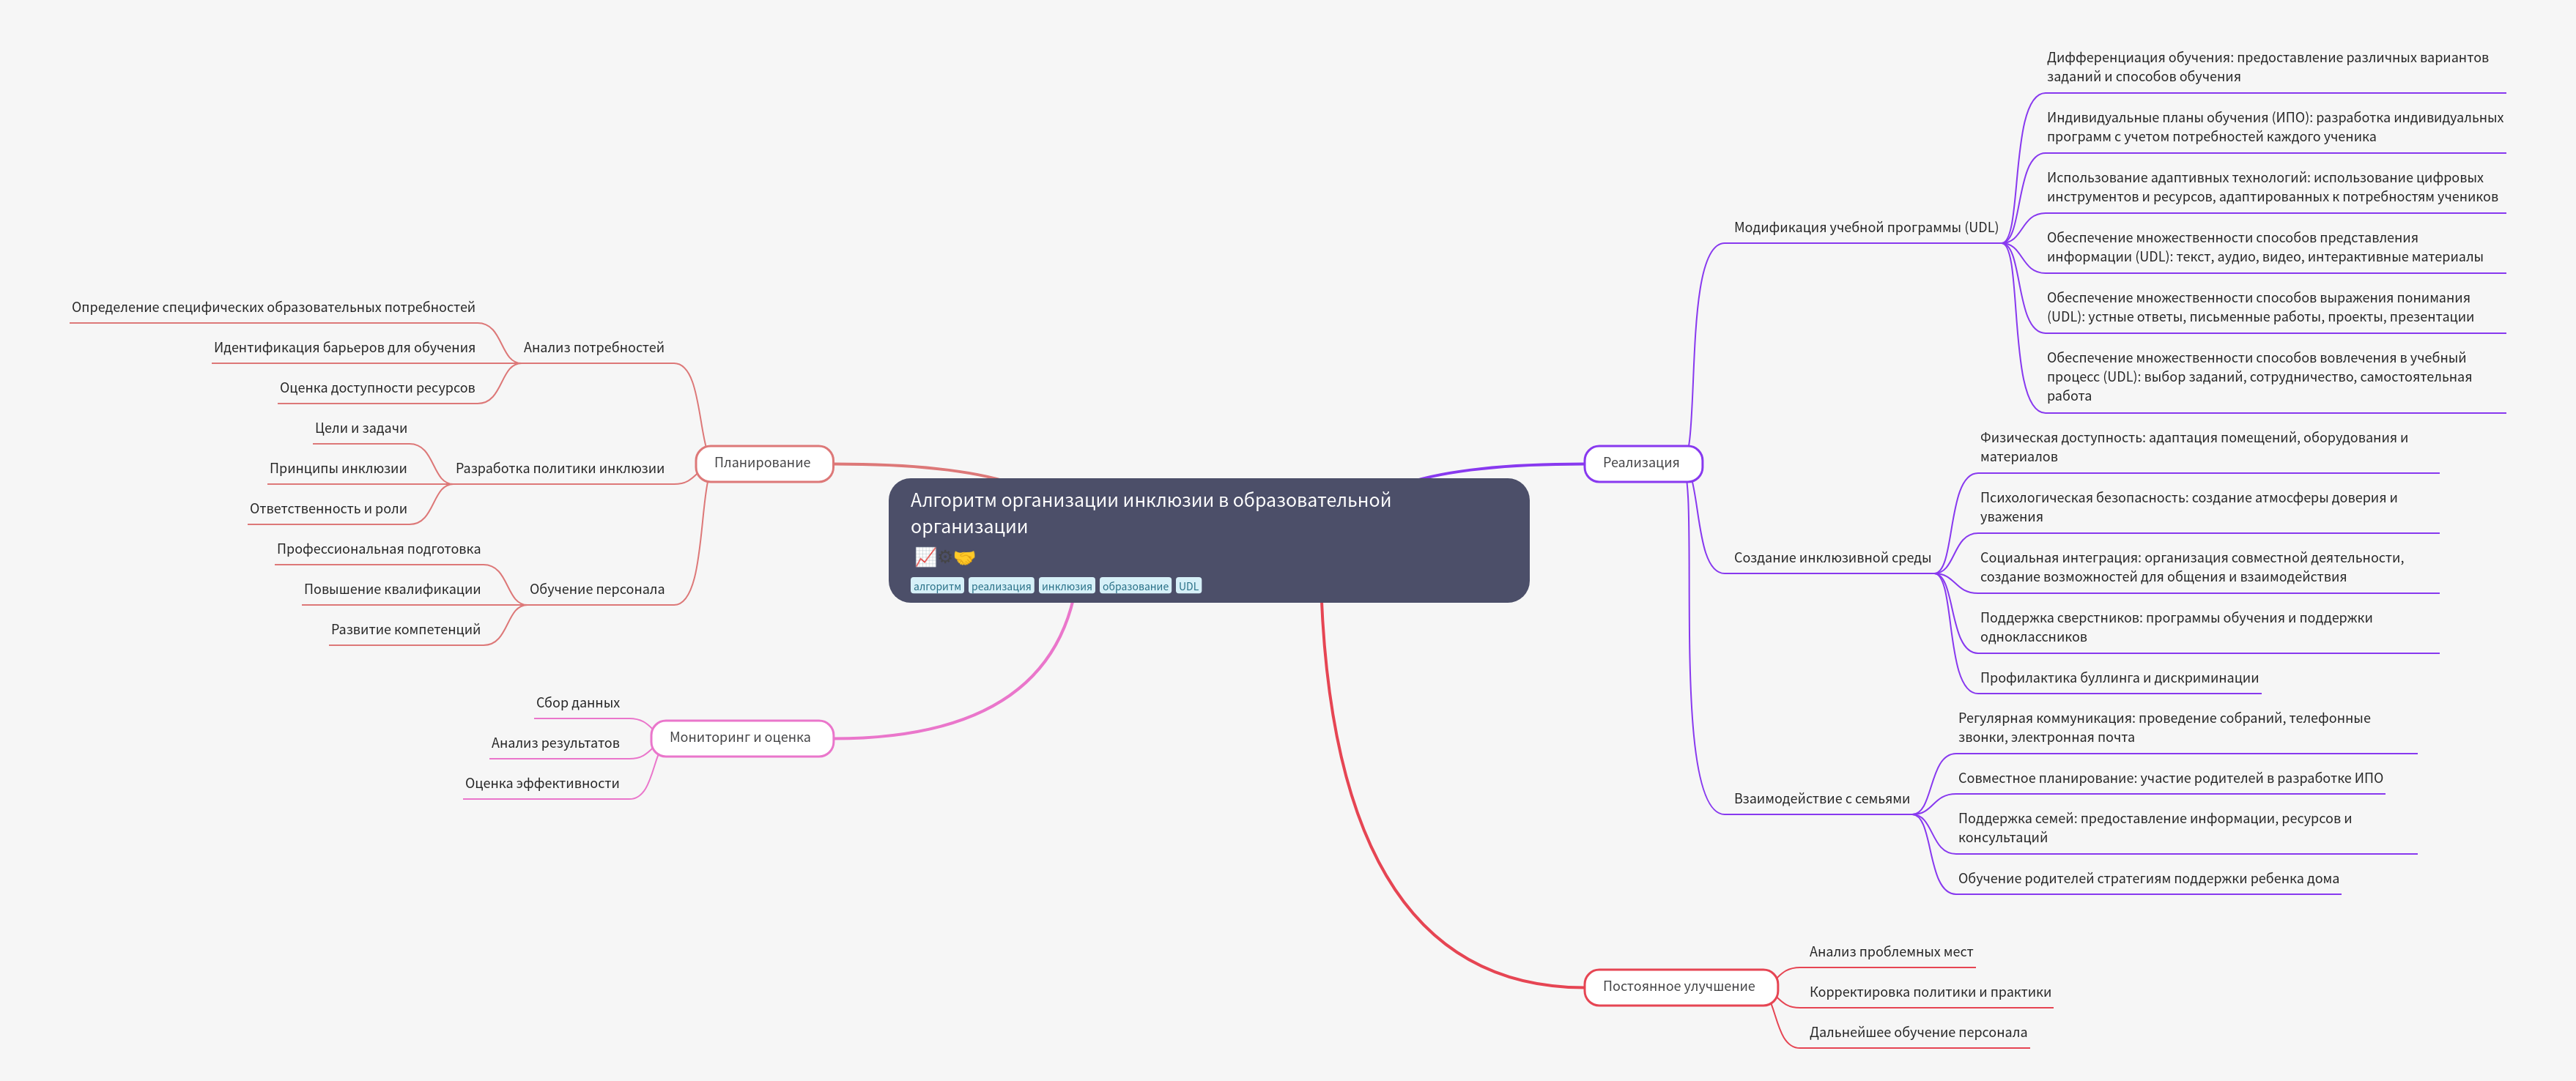Click the 'Социальная интеграция' leaf
2576x1081 pixels.
pos(2192,567)
